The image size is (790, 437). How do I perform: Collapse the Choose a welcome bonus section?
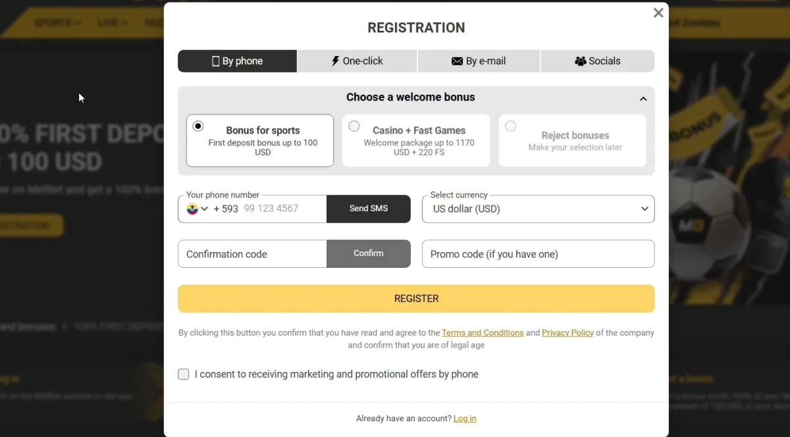(643, 99)
